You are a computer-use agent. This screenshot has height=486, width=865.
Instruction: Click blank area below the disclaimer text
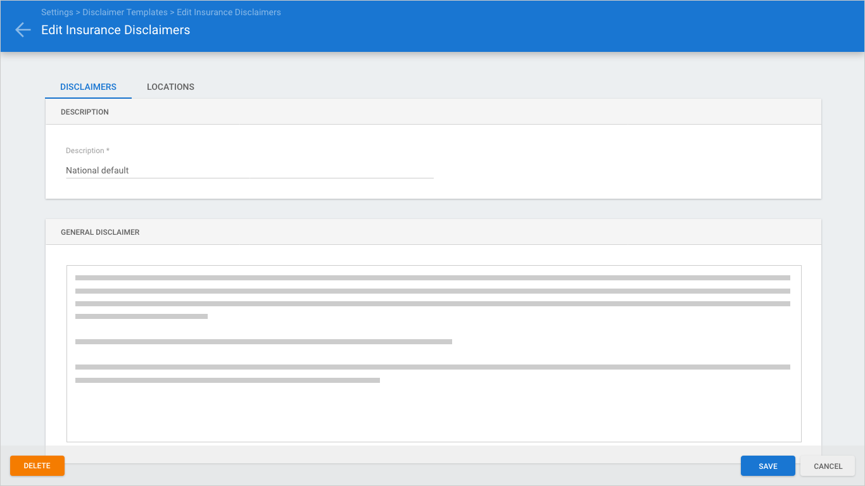[x=433, y=414]
